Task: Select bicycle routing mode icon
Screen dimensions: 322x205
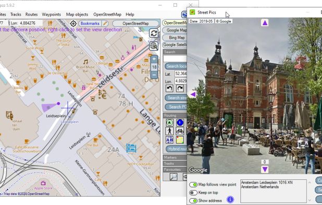Action: (x=180, y=131)
